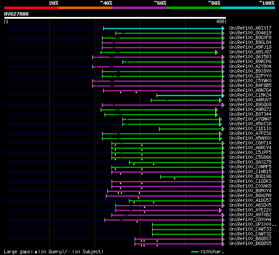Click the UniRef100_B9I8V0 label

250,71
